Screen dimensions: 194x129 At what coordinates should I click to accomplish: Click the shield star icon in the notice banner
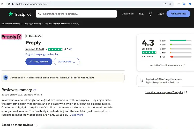(6, 78)
